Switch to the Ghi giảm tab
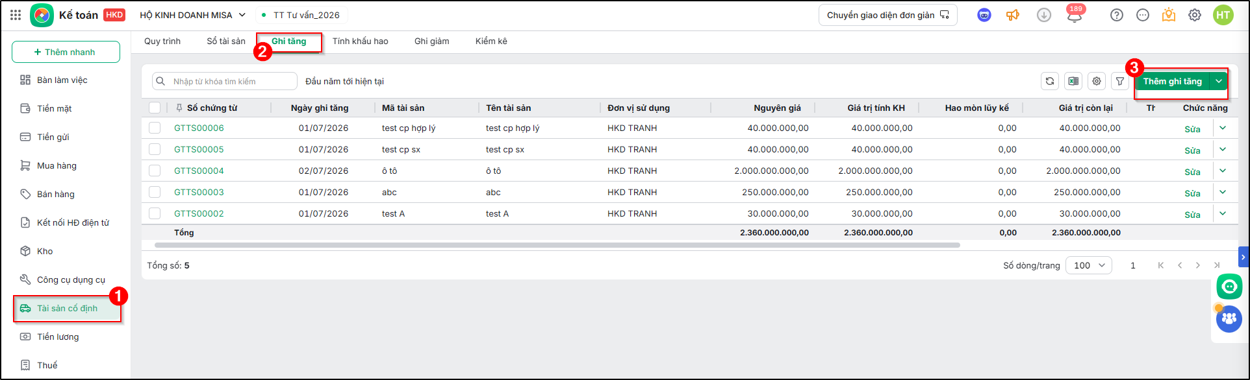 click(432, 41)
